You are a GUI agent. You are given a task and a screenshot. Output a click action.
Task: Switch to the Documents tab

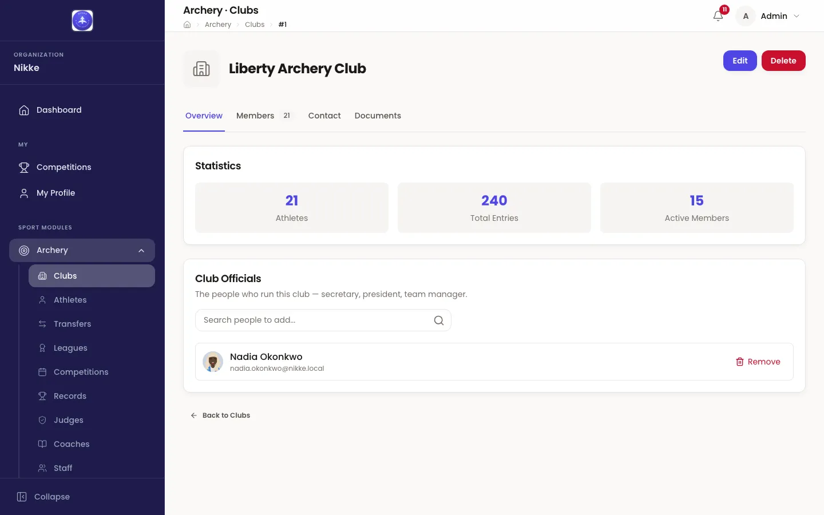(x=378, y=116)
